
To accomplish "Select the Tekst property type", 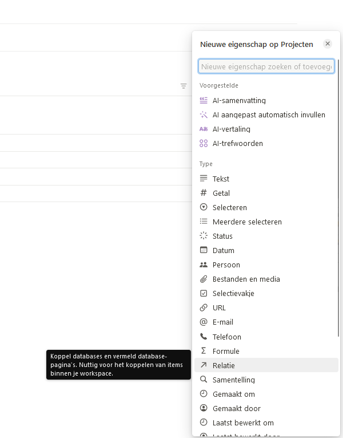I will [266, 179].
